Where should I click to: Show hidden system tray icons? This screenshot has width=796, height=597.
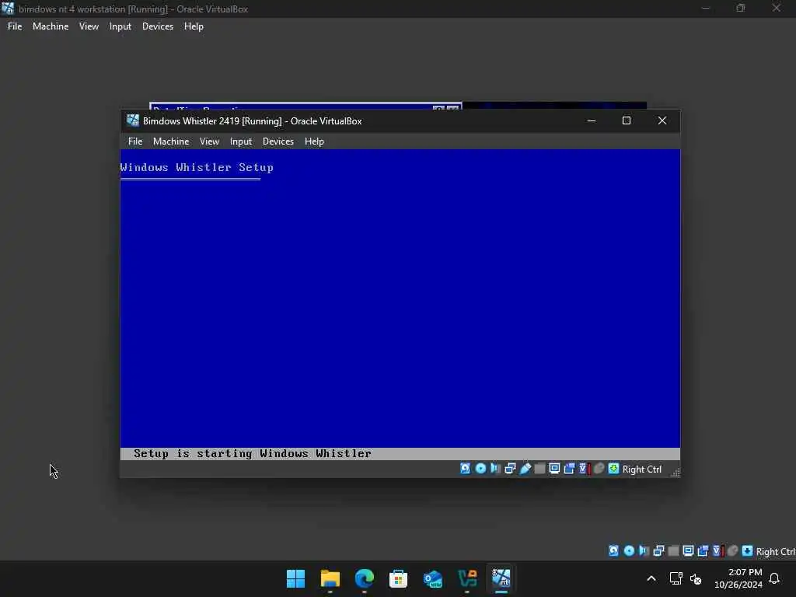(x=651, y=578)
